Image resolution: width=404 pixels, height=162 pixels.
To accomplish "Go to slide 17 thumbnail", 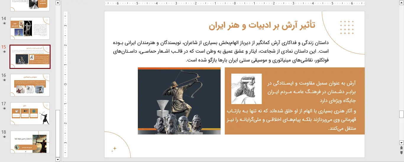I will click(30, 114).
